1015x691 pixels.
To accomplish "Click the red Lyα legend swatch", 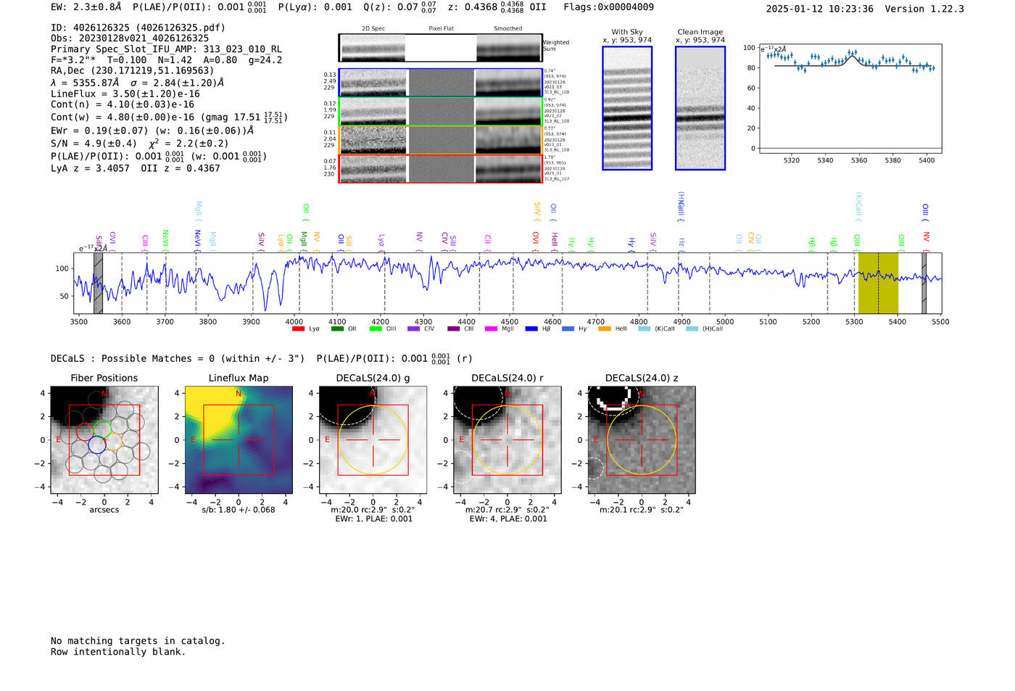I will pyautogui.click(x=298, y=329).
